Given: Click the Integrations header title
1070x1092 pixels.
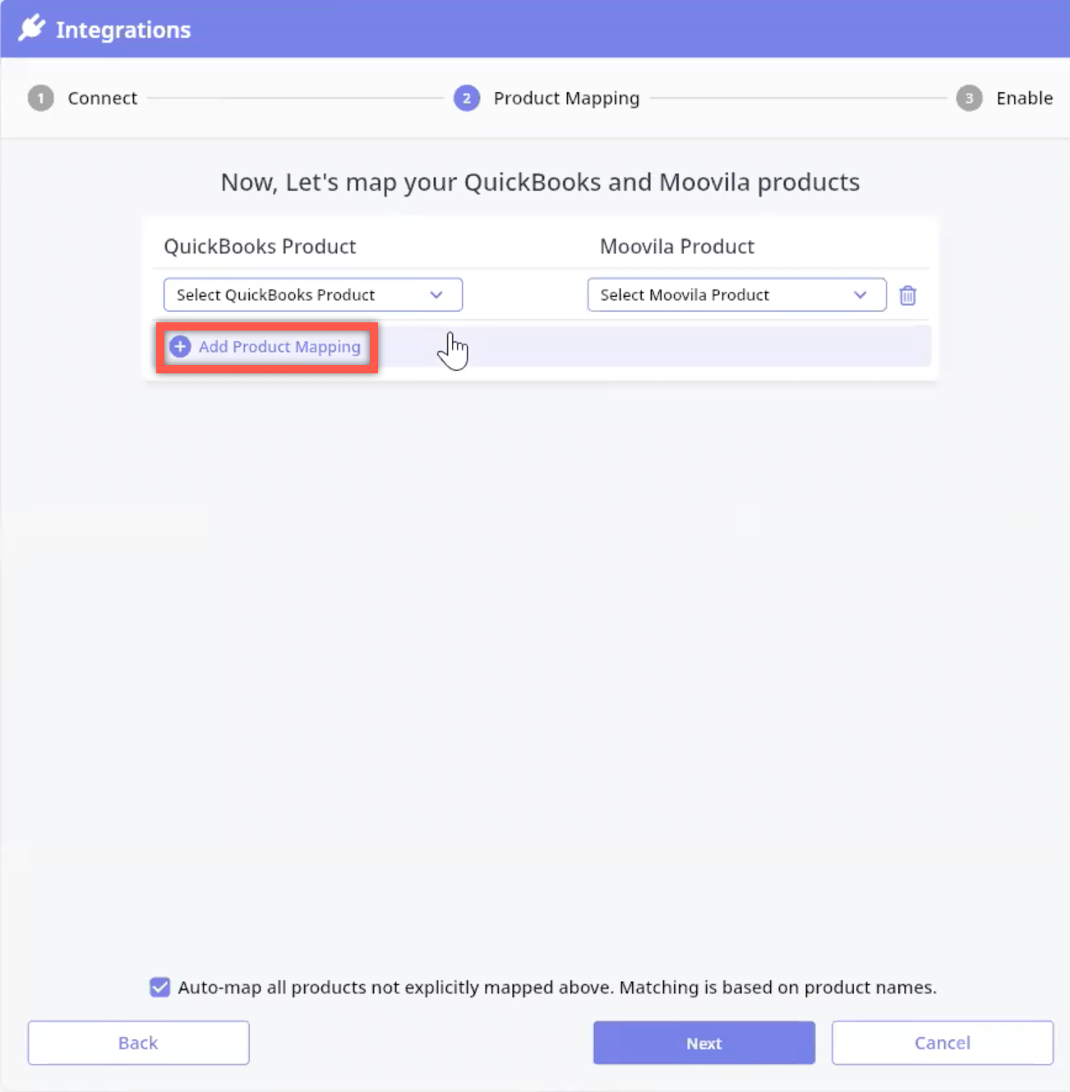Looking at the screenshot, I should click(x=123, y=30).
